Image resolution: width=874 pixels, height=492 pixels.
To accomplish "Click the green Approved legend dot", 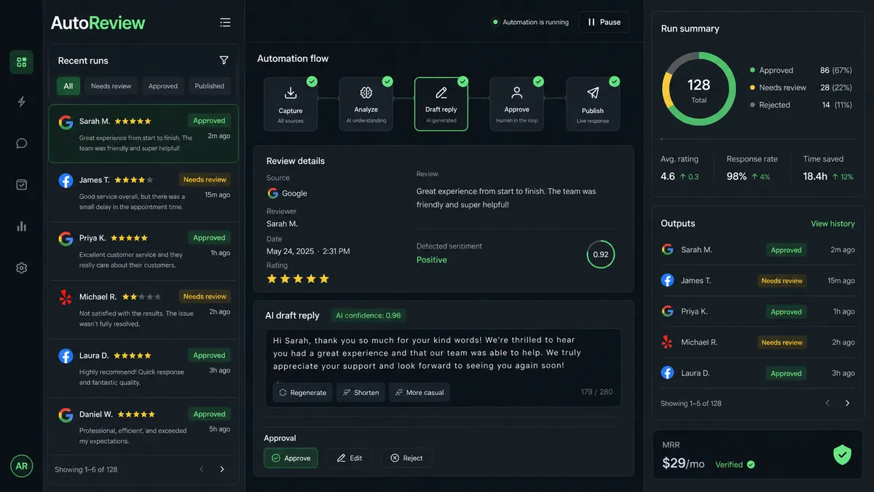I will pos(752,70).
